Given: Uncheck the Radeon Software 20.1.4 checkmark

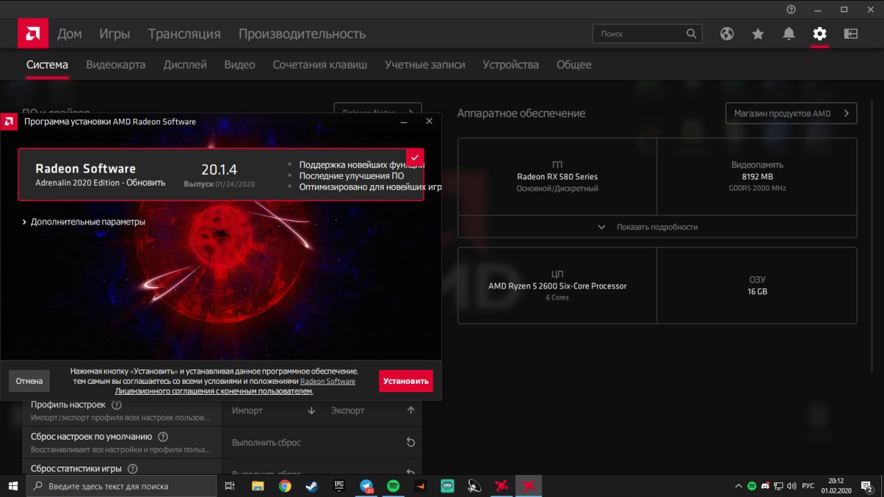Looking at the screenshot, I should 415,157.
